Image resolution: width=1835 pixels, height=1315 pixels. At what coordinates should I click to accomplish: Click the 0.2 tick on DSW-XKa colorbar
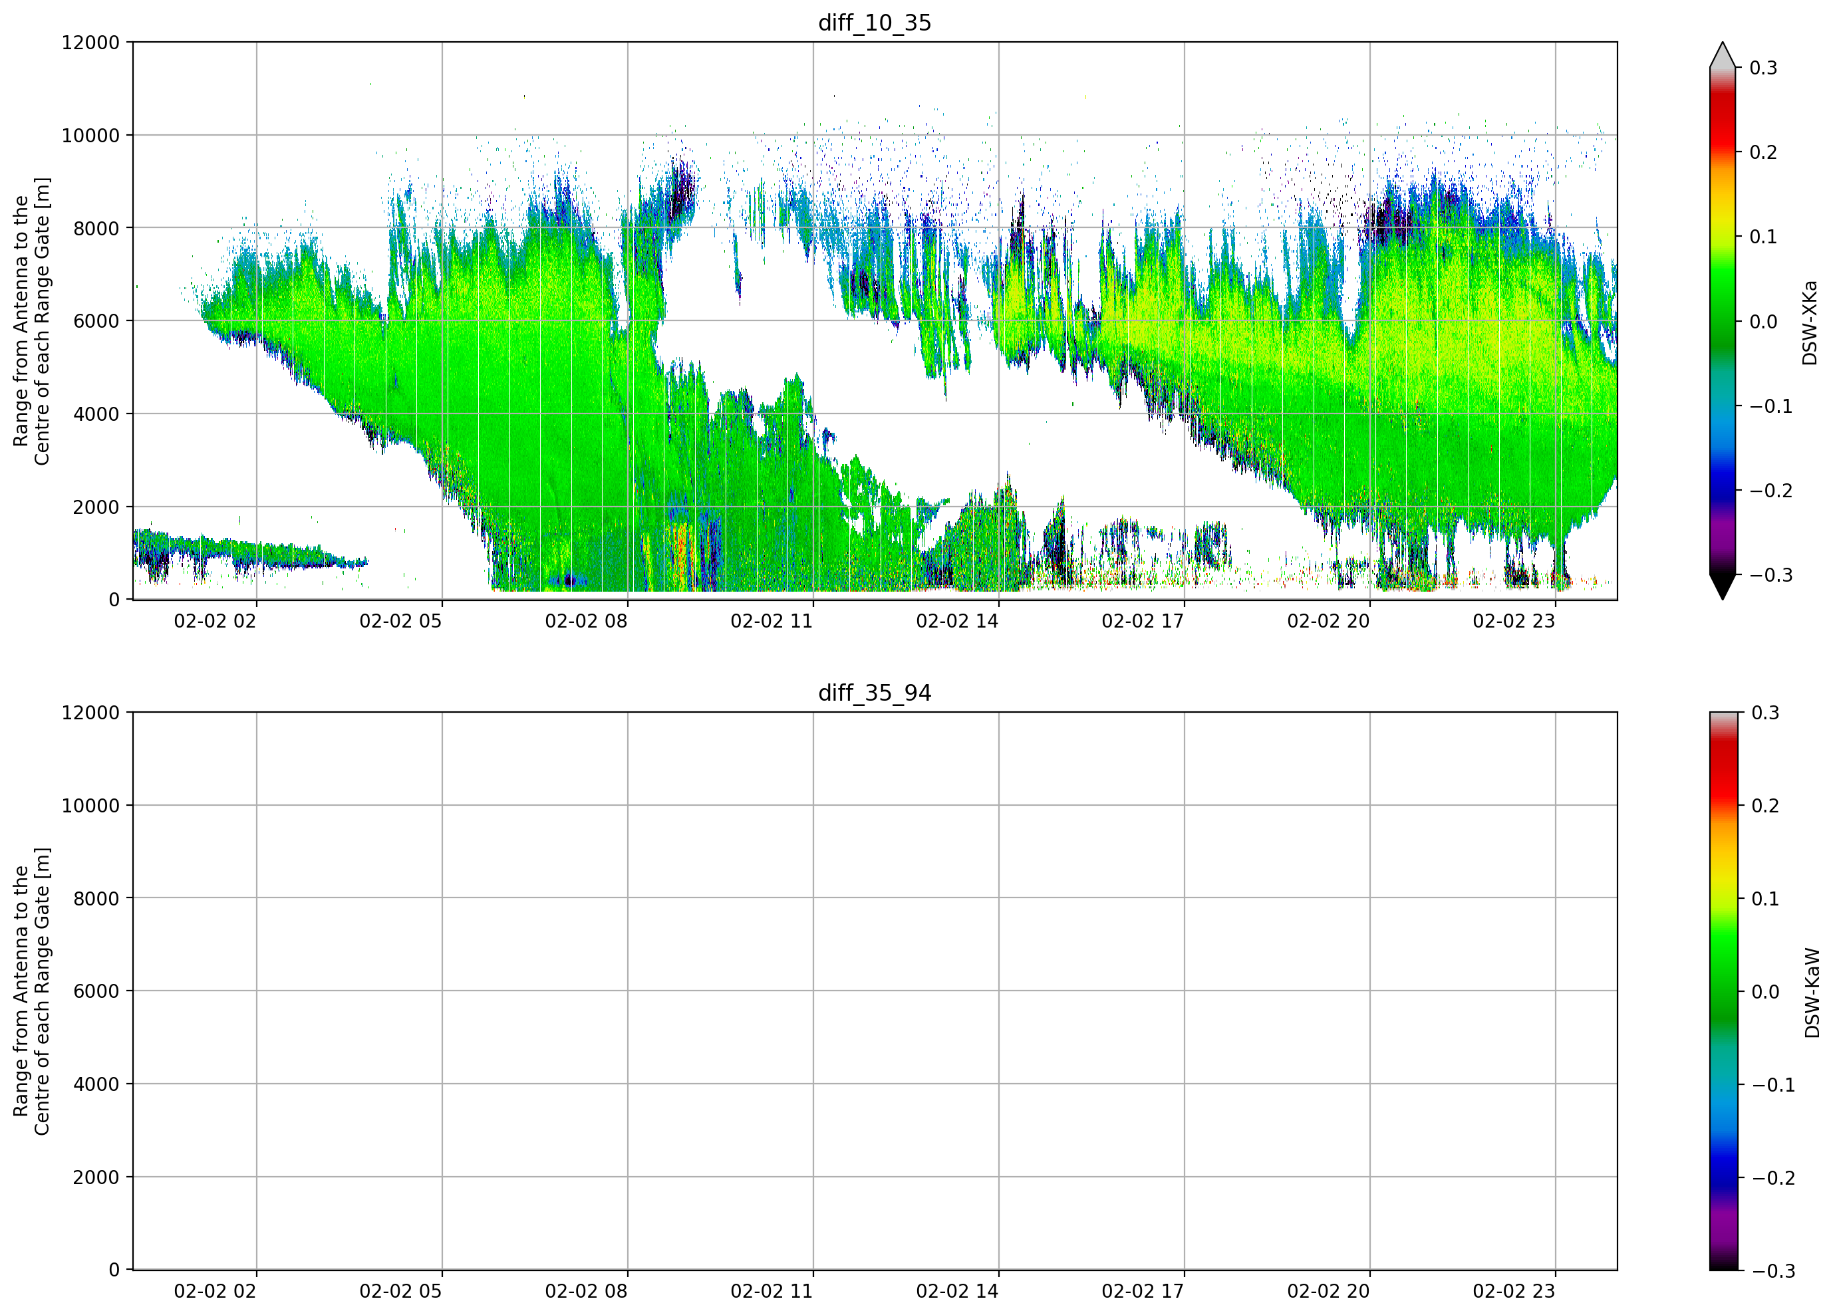(1763, 152)
